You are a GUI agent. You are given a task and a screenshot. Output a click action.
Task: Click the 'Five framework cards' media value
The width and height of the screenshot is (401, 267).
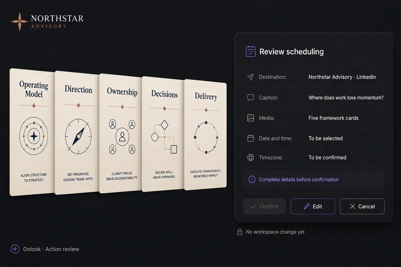coord(333,118)
